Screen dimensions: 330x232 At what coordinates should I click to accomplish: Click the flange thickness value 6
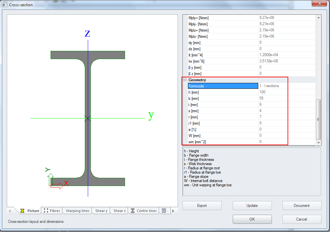point(260,104)
